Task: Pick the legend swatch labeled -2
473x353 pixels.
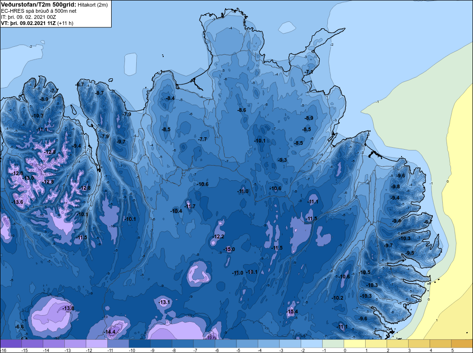Action: coord(312,344)
